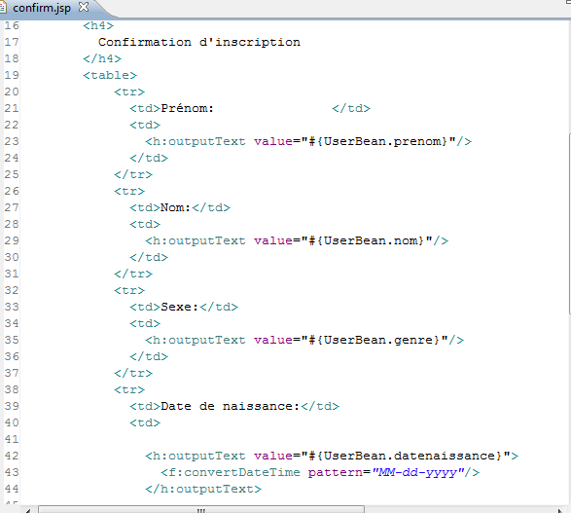The image size is (571, 513).
Task: Click the value attribute on line 23
Action: 273,141
